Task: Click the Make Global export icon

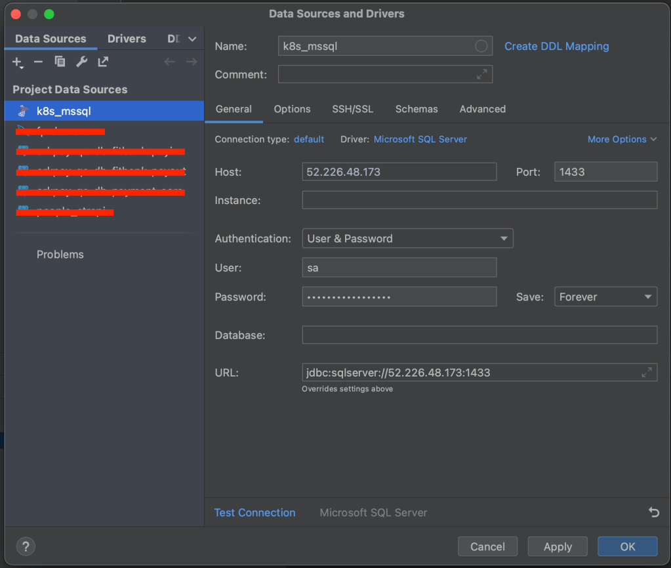Action: (103, 62)
